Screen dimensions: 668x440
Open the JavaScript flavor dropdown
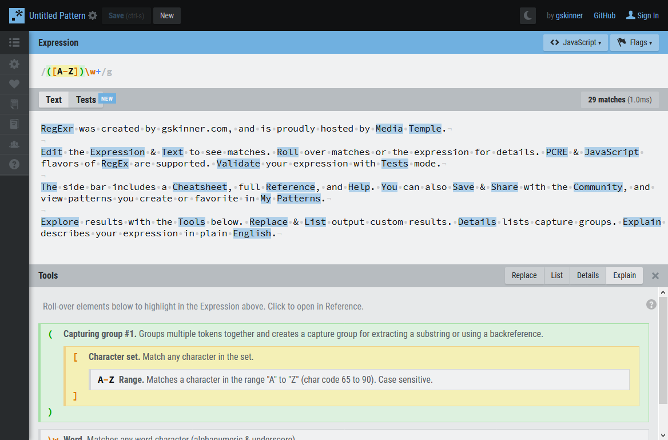575,43
